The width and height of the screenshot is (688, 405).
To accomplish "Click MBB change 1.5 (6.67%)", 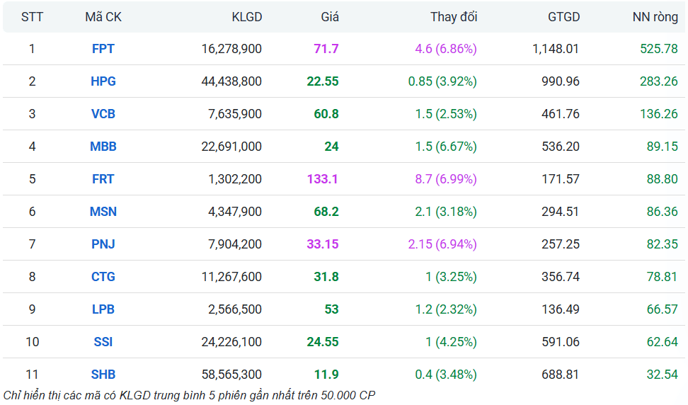I will [446, 146].
